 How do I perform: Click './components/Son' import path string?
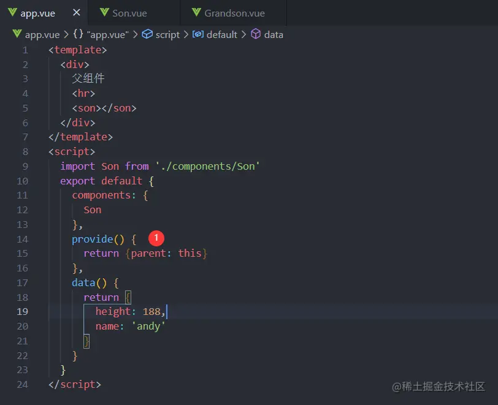[x=208, y=166]
